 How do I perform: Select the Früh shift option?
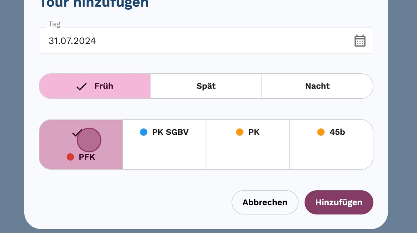(95, 86)
